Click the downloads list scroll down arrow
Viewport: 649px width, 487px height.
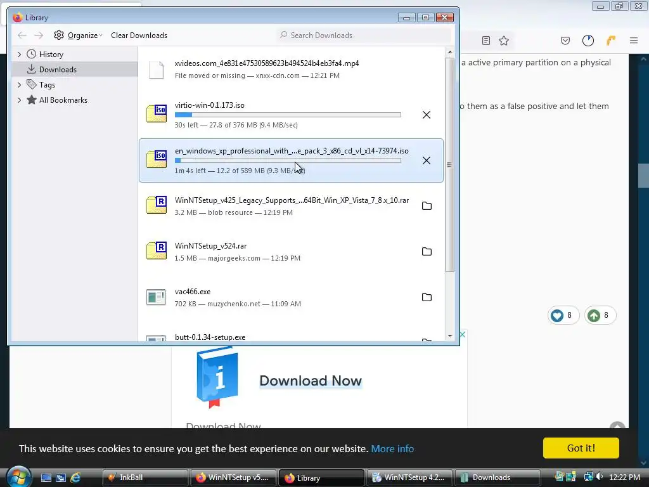tap(450, 336)
